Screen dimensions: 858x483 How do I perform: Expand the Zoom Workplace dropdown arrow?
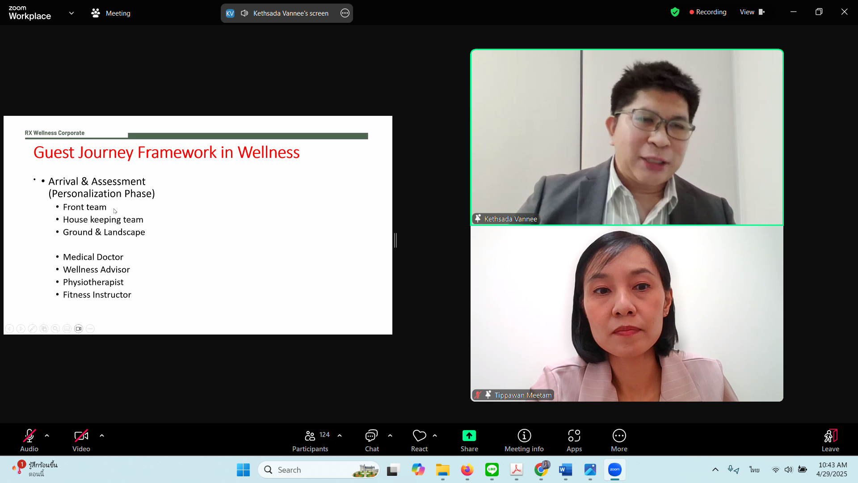tap(71, 13)
